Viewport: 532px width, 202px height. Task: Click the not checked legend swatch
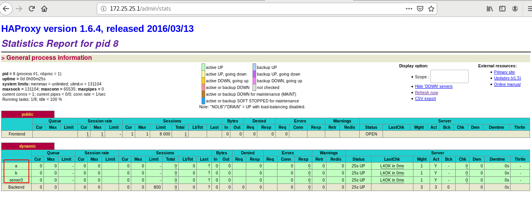click(254, 87)
